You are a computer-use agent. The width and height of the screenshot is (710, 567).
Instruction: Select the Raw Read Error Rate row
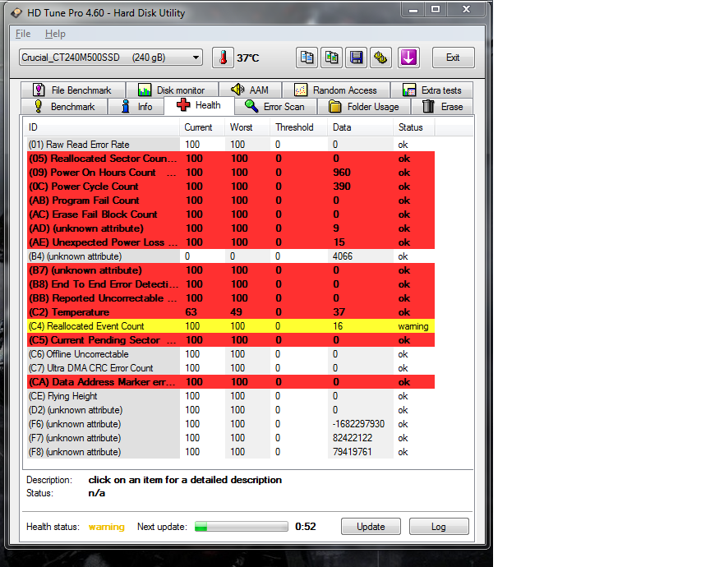(231, 145)
